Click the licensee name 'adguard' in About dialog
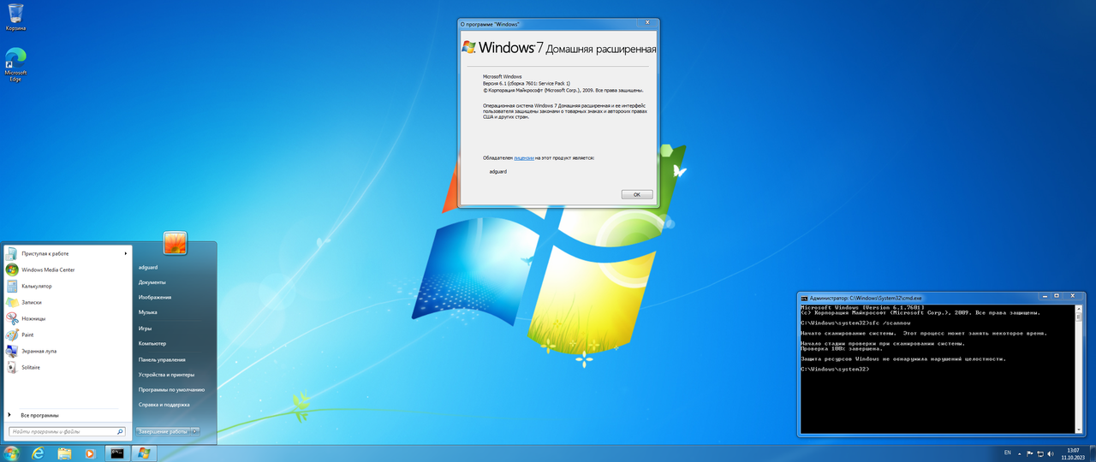1096x462 pixels. (x=497, y=171)
